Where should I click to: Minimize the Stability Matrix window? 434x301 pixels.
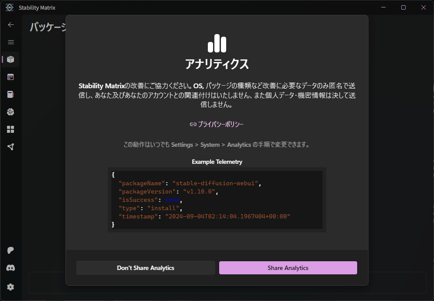tap(383, 7)
